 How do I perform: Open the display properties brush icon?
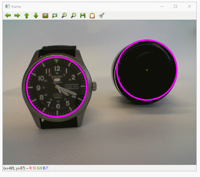click(102, 15)
